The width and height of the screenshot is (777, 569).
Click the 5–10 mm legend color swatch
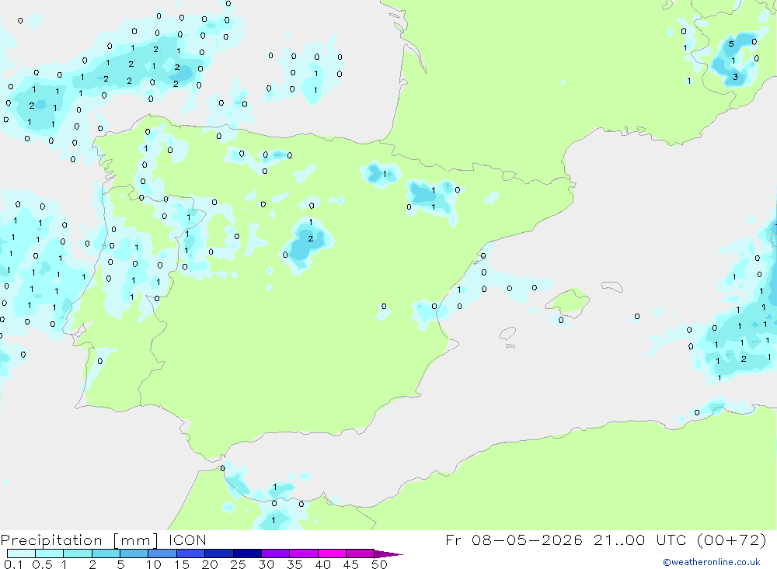[134, 553]
